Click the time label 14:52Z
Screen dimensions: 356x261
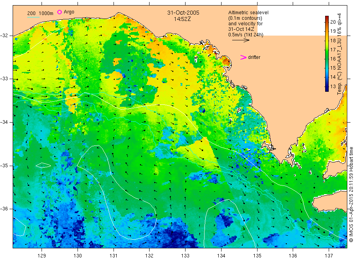[182, 19]
